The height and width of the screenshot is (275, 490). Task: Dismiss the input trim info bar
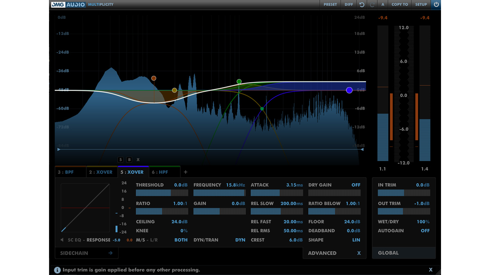430,270
